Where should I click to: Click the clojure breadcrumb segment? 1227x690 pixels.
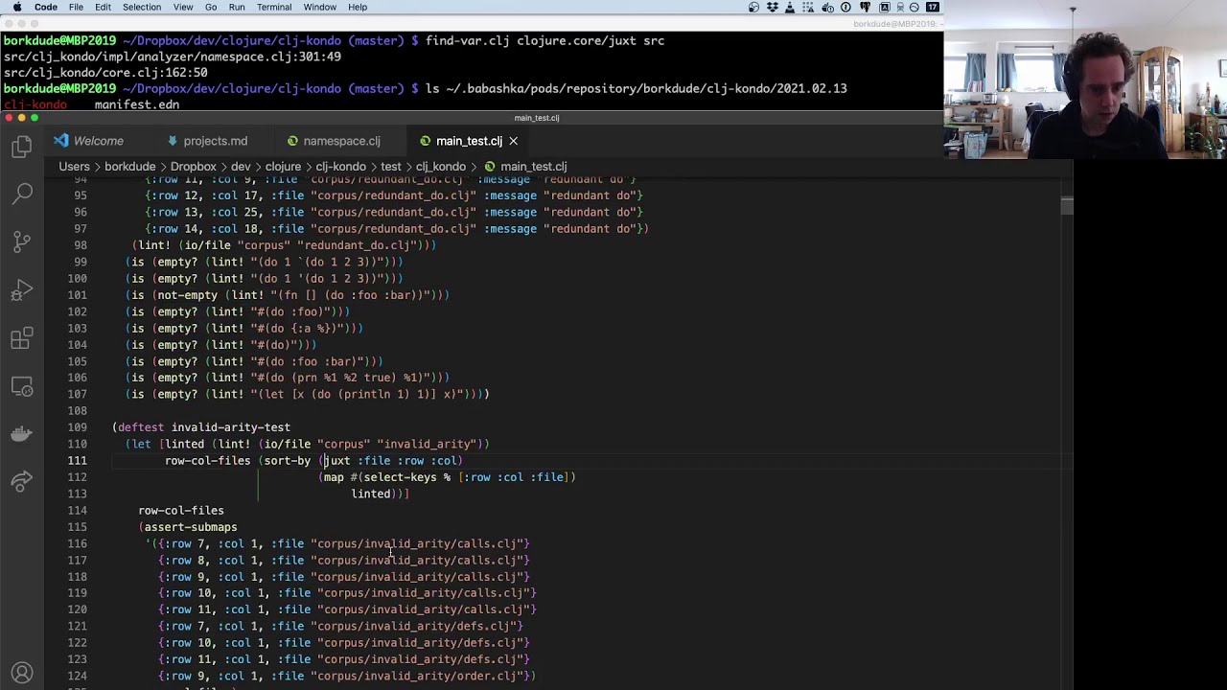coord(283,167)
